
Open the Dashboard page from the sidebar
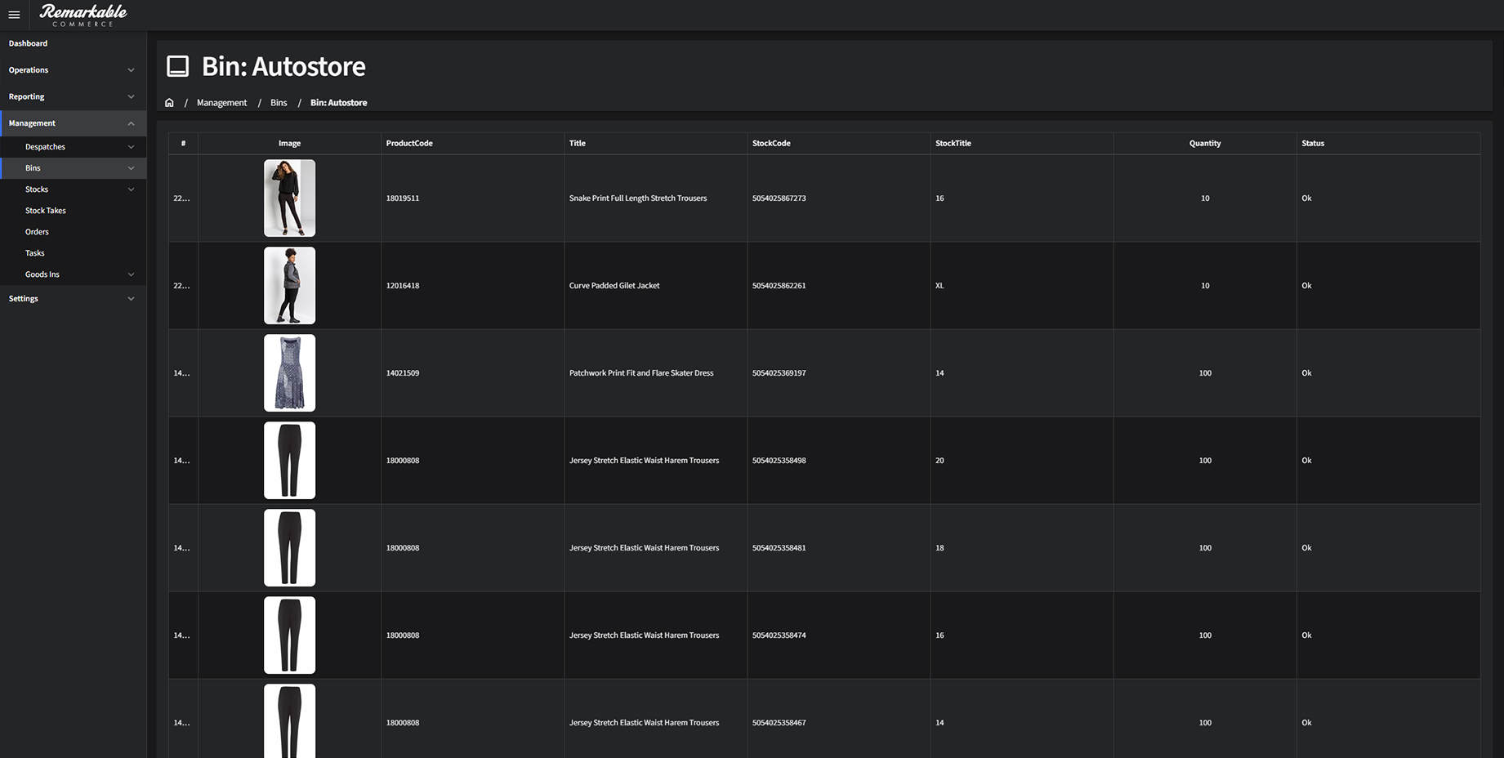[x=28, y=42]
